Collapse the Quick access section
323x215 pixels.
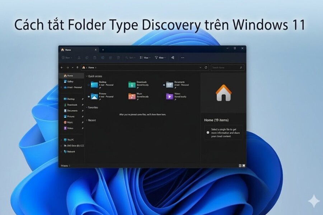pos(86,76)
